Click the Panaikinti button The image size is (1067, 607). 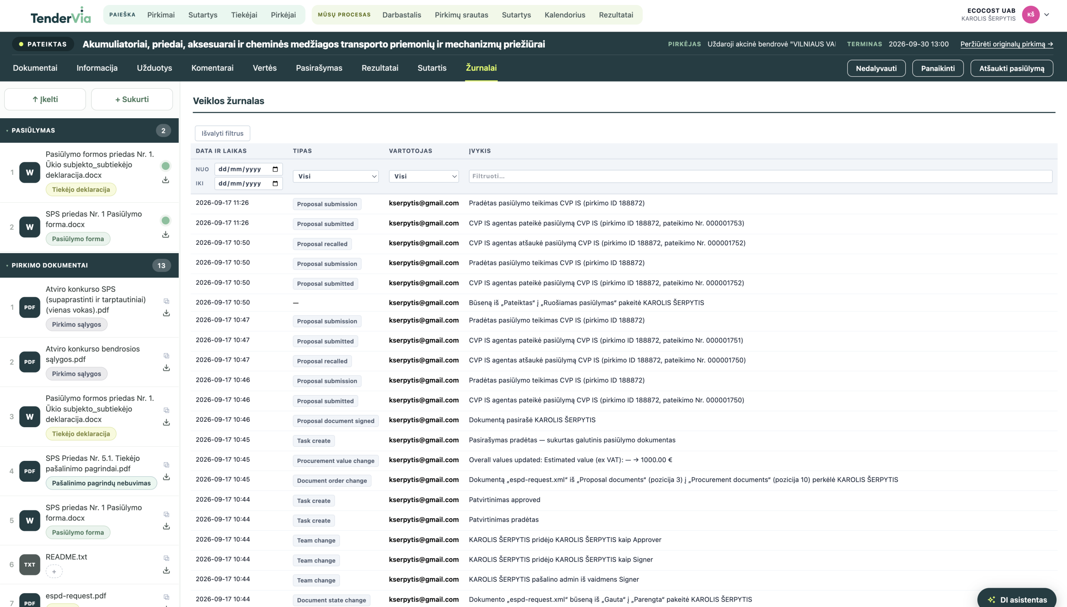[x=938, y=68]
